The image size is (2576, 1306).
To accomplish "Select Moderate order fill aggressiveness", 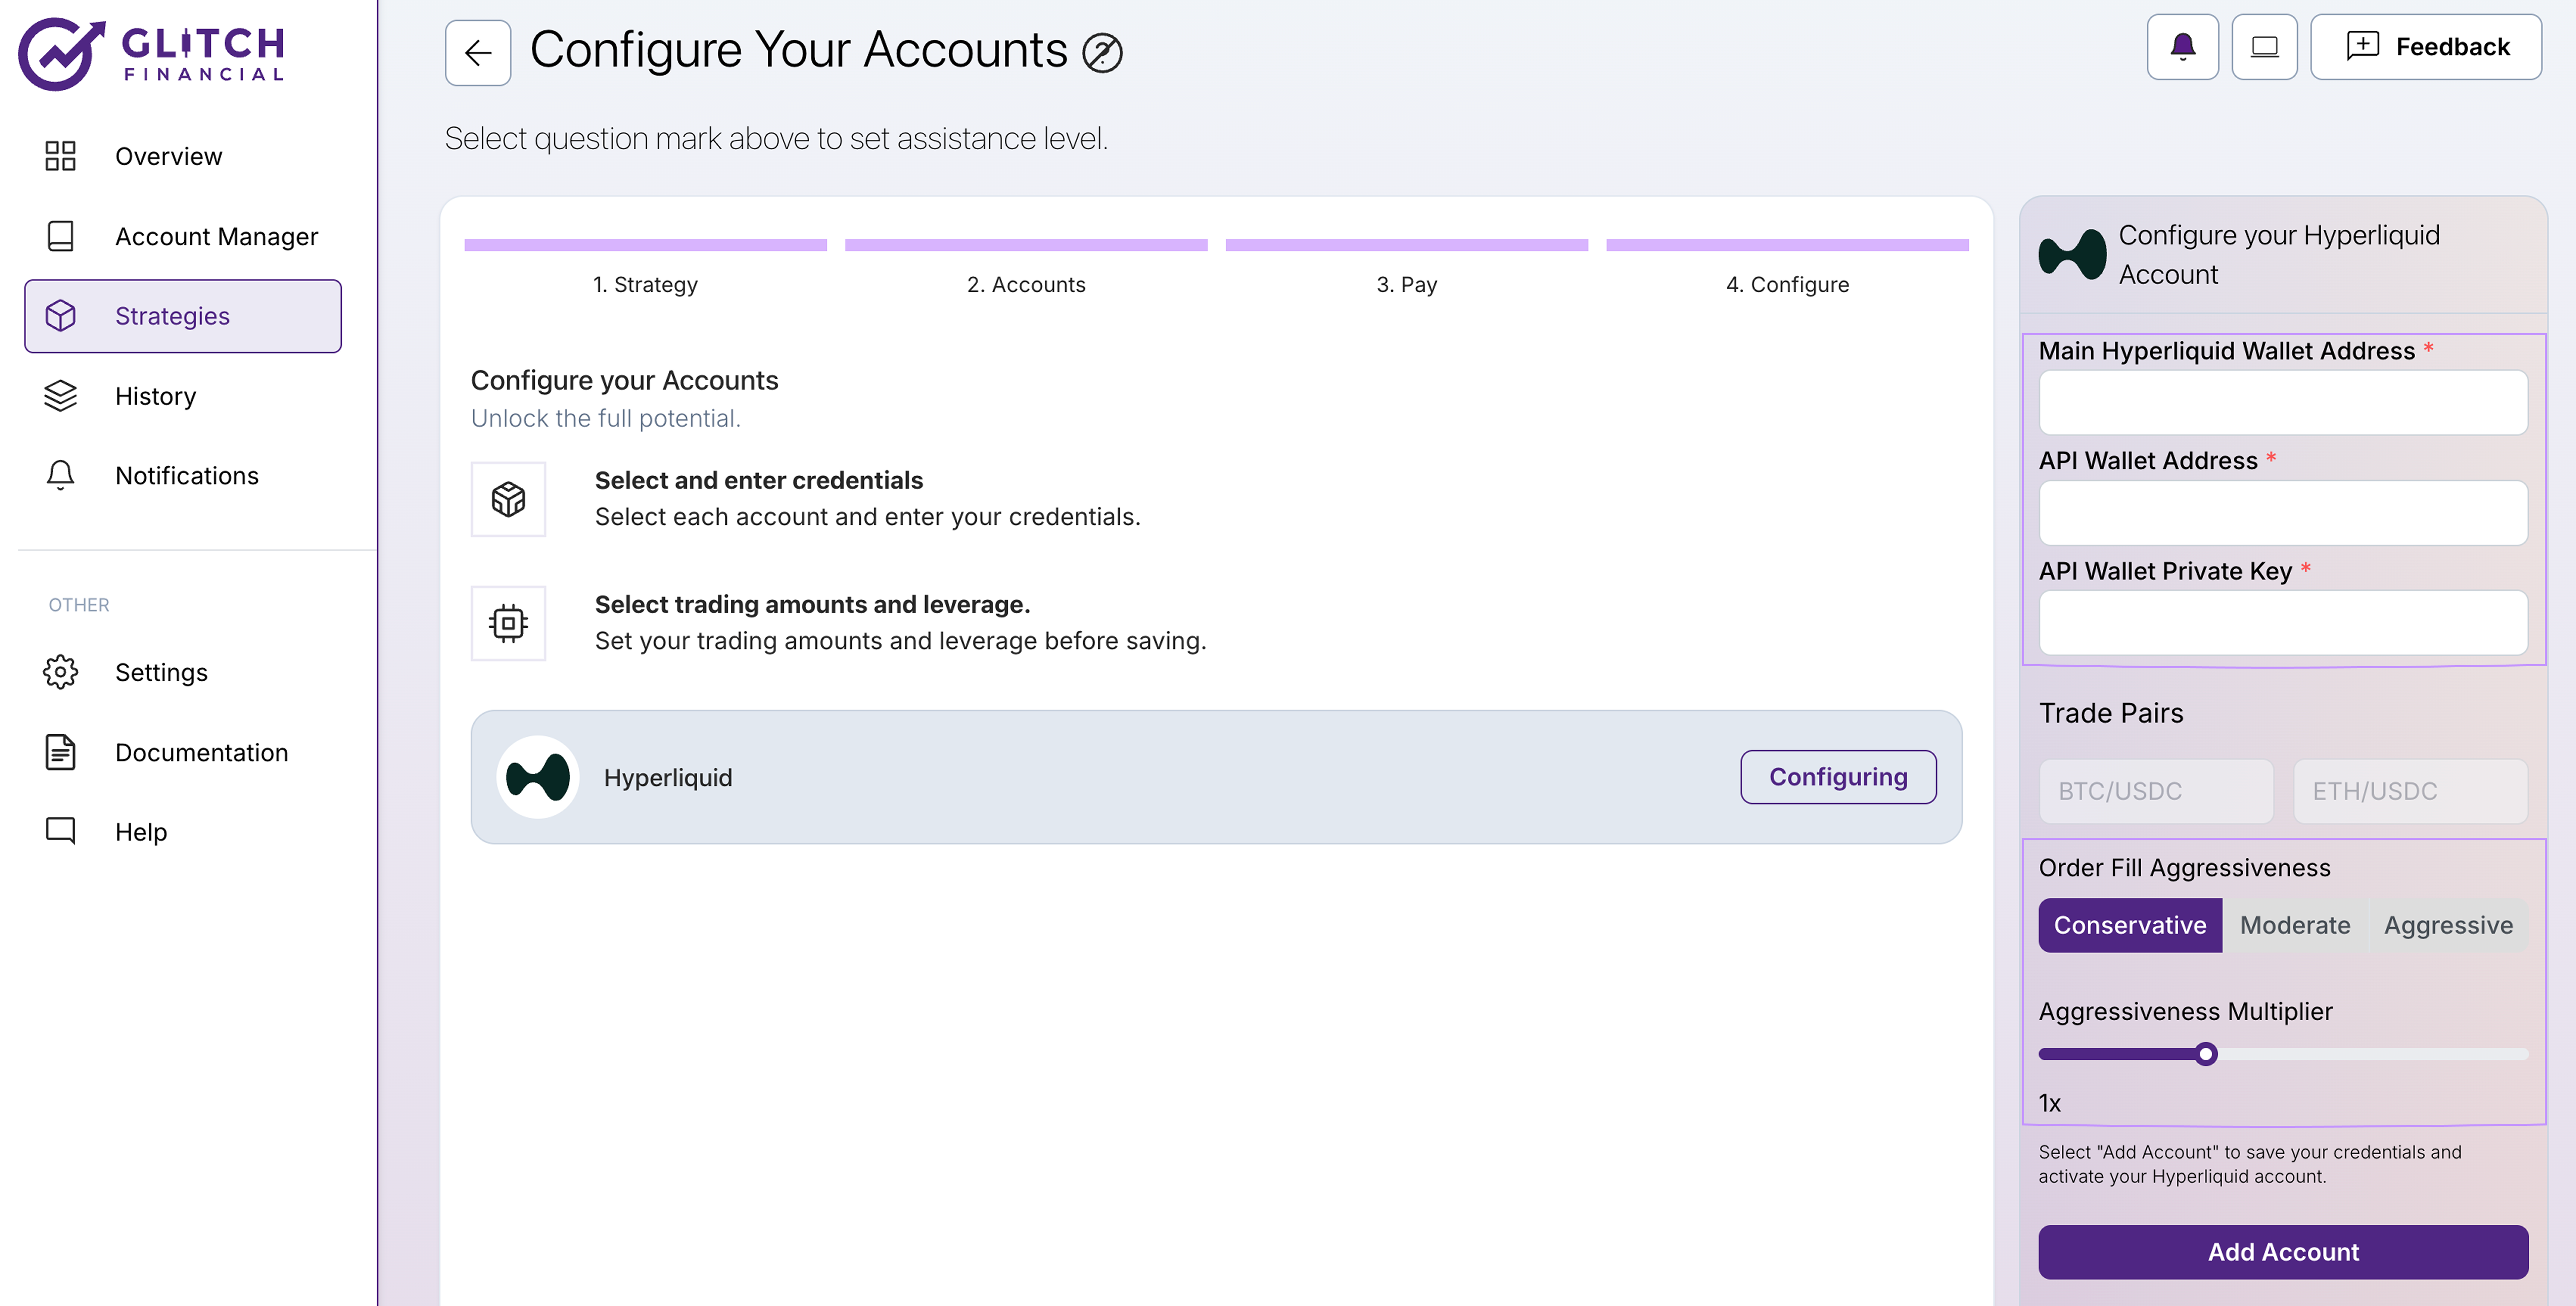I will (x=2295, y=925).
